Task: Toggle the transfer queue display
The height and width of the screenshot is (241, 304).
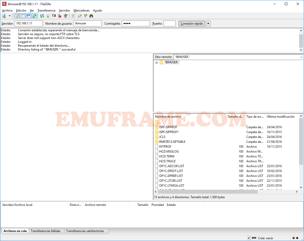Action: point(34,16)
